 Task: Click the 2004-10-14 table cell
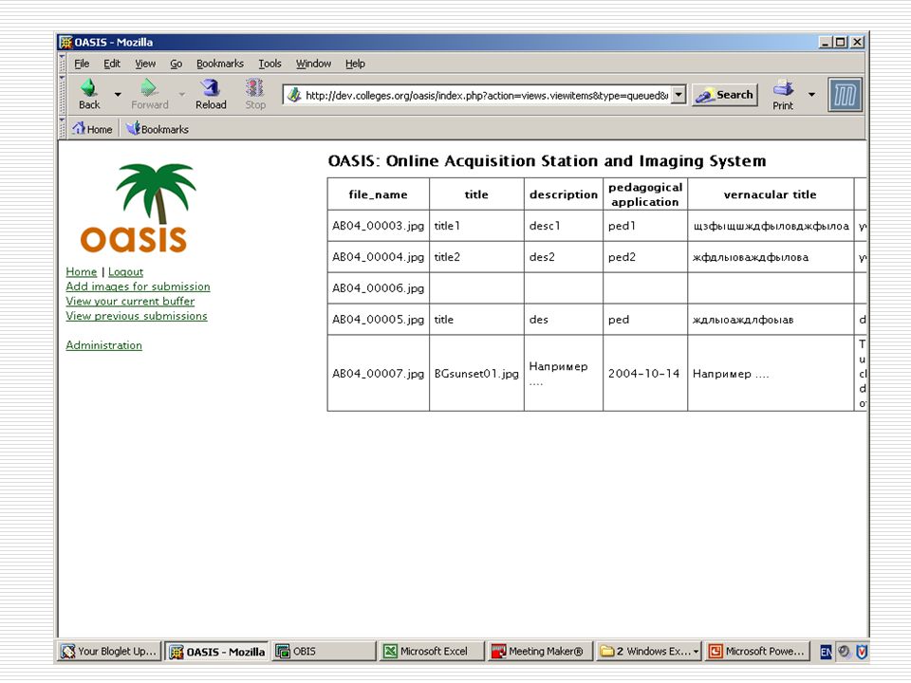645,374
